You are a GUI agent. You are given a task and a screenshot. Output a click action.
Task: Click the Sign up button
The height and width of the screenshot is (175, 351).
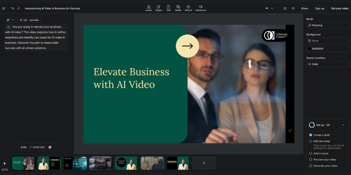(x=319, y=8)
